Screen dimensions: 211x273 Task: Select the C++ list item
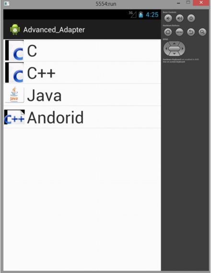(x=82, y=72)
